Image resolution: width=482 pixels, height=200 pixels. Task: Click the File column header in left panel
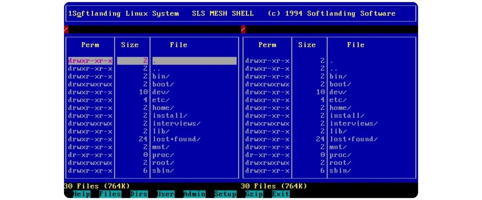178,45
